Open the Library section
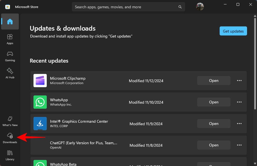 pos(10,155)
